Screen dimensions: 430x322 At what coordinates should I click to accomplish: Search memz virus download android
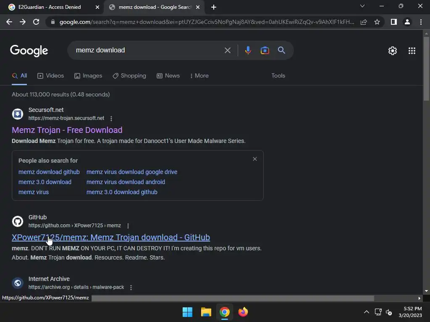coord(126,182)
